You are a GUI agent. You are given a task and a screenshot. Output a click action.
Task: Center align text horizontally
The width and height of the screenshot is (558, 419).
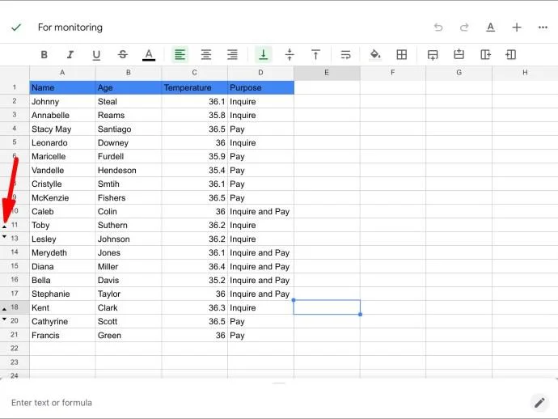(x=206, y=54)
